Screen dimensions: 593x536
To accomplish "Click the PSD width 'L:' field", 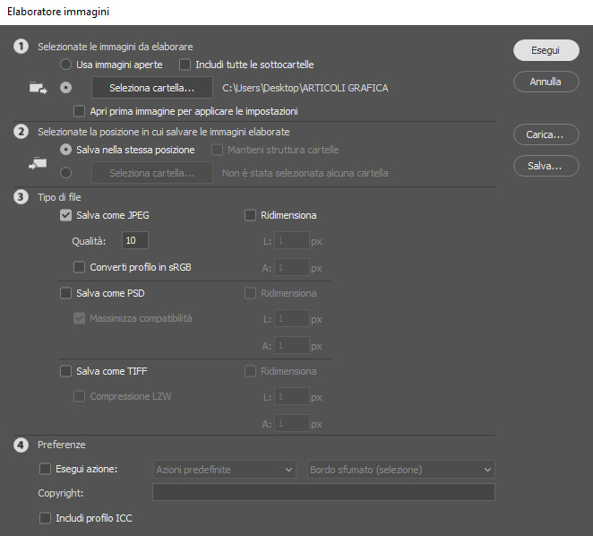I will tap(292, 318).
